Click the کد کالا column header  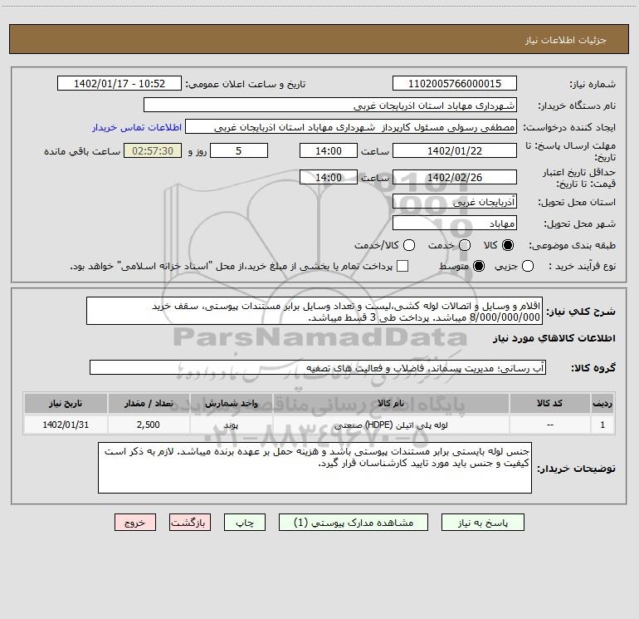point(549,404)
